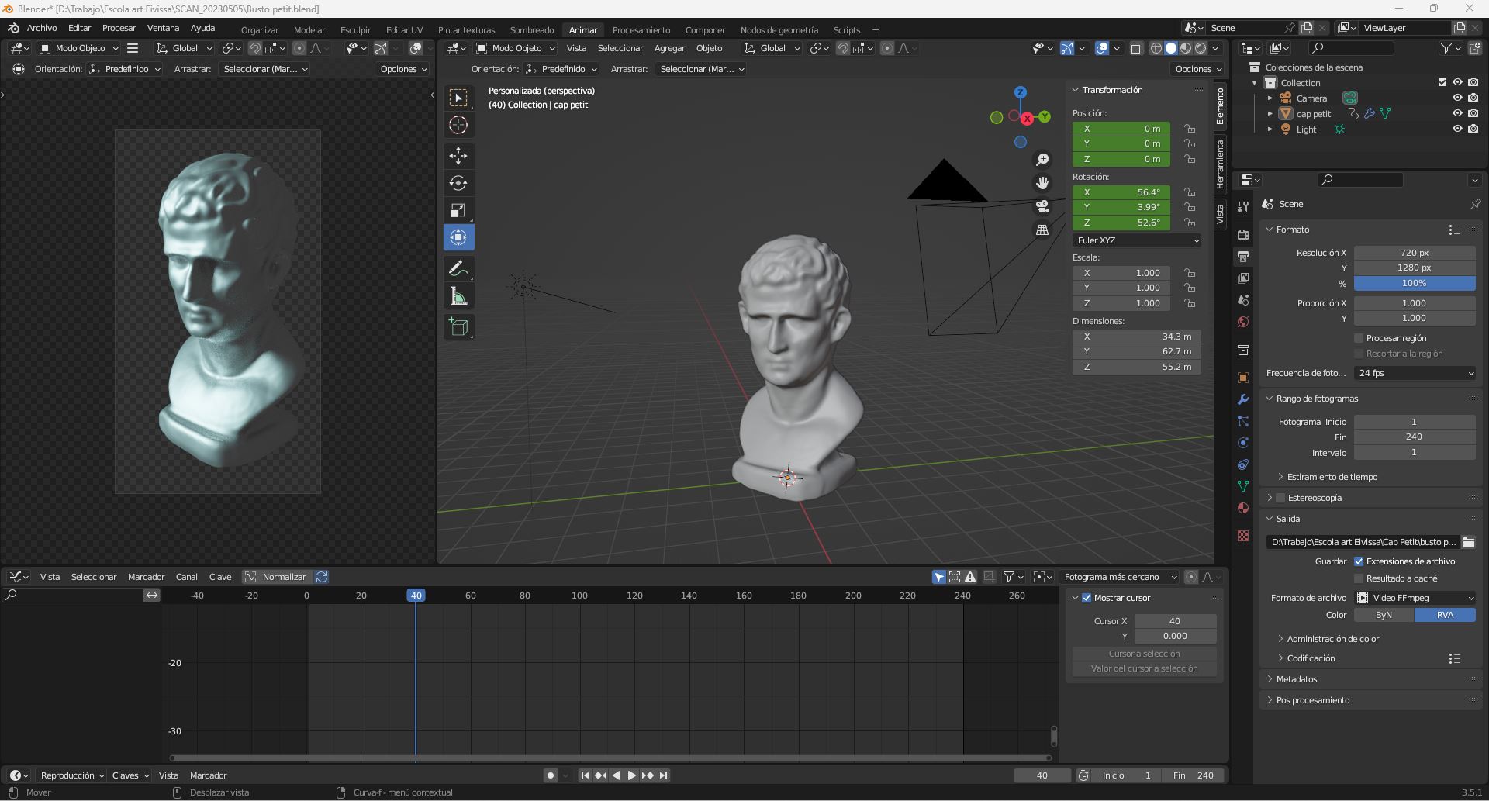This screenshot has height=801, width=1489.
Task: Disable the Extensiones de archivo checkbox
Action: pos(1359,561)
